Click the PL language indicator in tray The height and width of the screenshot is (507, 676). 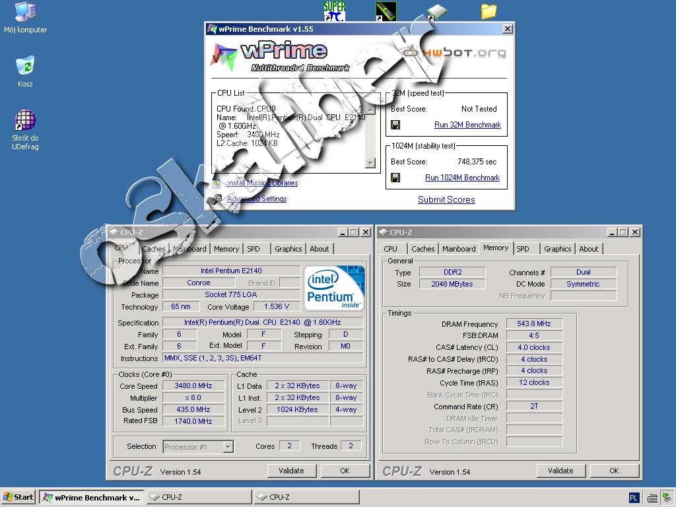pyautogui.click(x=633, y=498)
